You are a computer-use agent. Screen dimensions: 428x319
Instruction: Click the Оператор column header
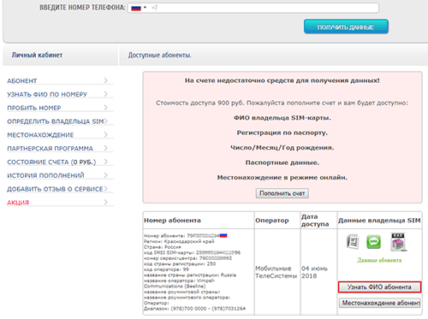point(272,221)
